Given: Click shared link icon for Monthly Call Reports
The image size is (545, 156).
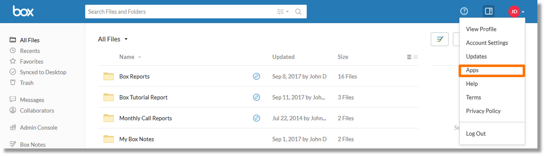Looking at the screenshot, I should click(256, 118).
